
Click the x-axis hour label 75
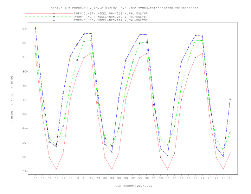209,178
